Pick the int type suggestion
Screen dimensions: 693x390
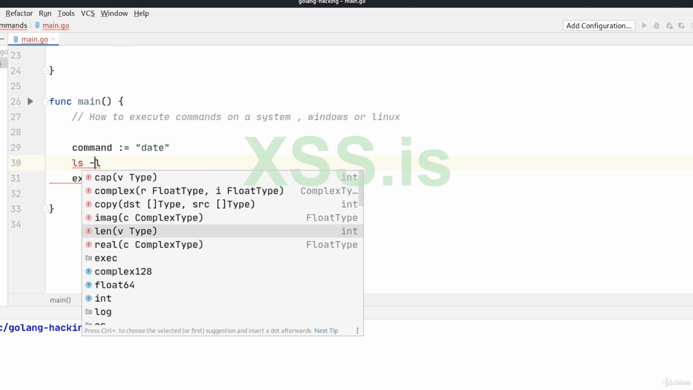point(222,298)
